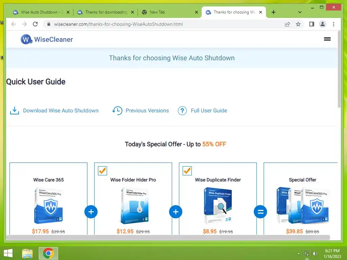This screenshot has width=347, height=260.
Task: Click the Previous Versions clock icon
Action: coord(117,111)
